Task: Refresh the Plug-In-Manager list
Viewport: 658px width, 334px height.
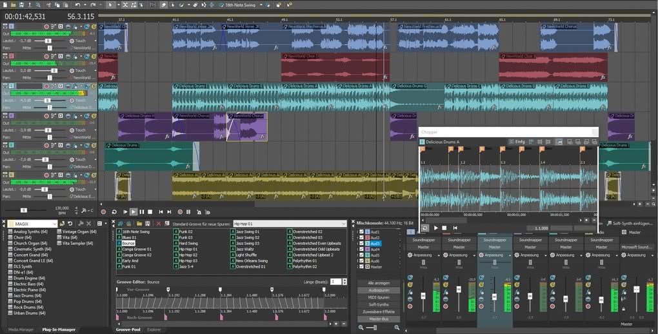Action: [70, 224]
